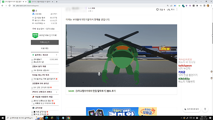
Task: Mute audio on the first tab's speaker icon
Action: point(23,2)
